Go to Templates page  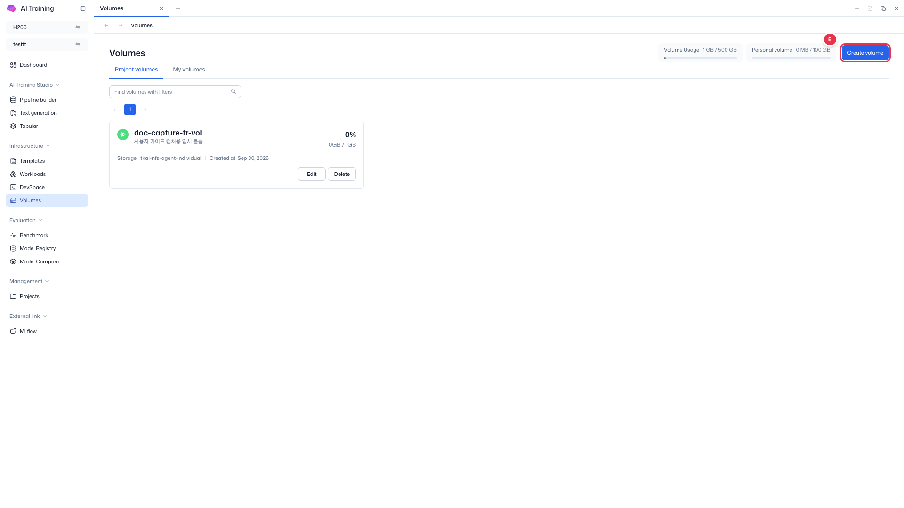(47, 161)
